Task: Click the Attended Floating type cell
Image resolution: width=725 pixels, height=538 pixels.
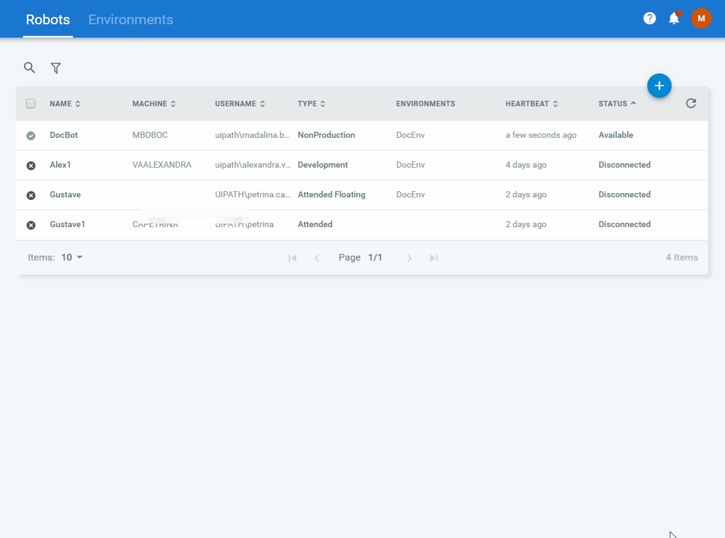Action: tap(332, 194)
